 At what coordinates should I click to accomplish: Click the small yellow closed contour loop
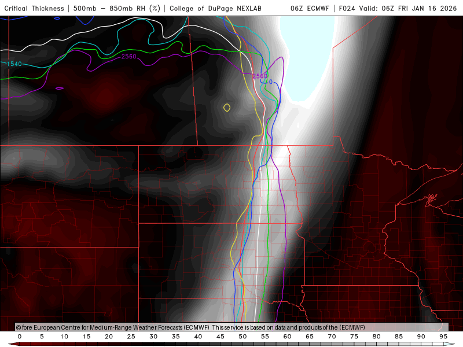pos(227,108)
